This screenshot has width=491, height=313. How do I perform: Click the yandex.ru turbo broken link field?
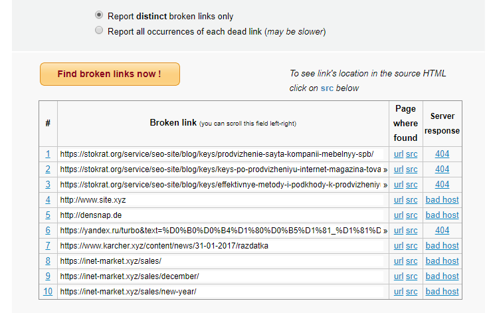point(223,231)
